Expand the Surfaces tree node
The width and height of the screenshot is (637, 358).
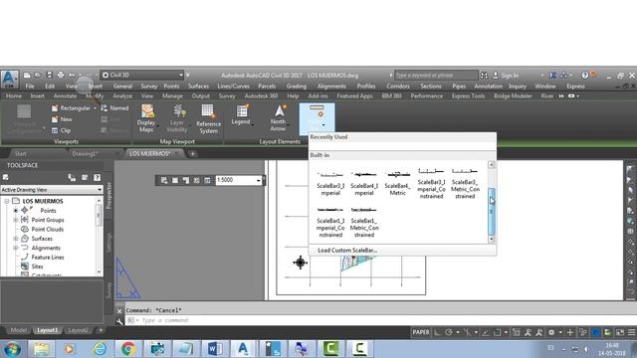click(x=16, y=239)
